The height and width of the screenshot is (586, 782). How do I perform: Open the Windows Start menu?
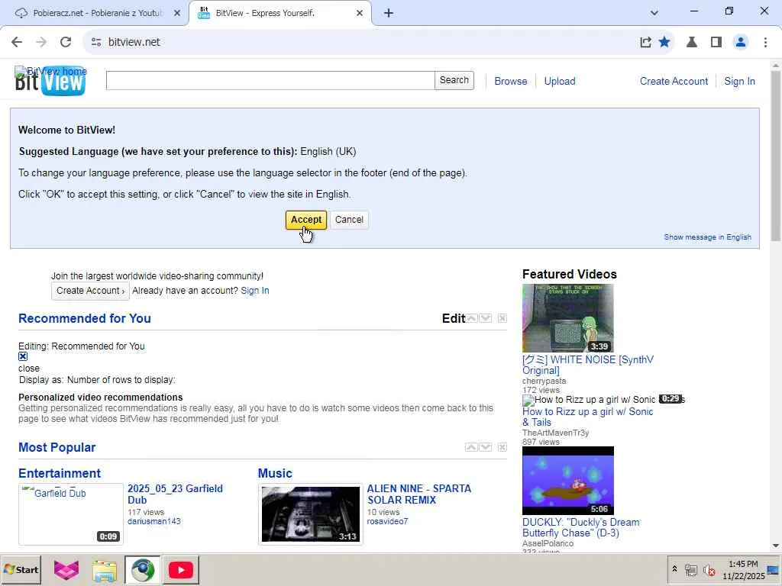click(x=21, y=570)
